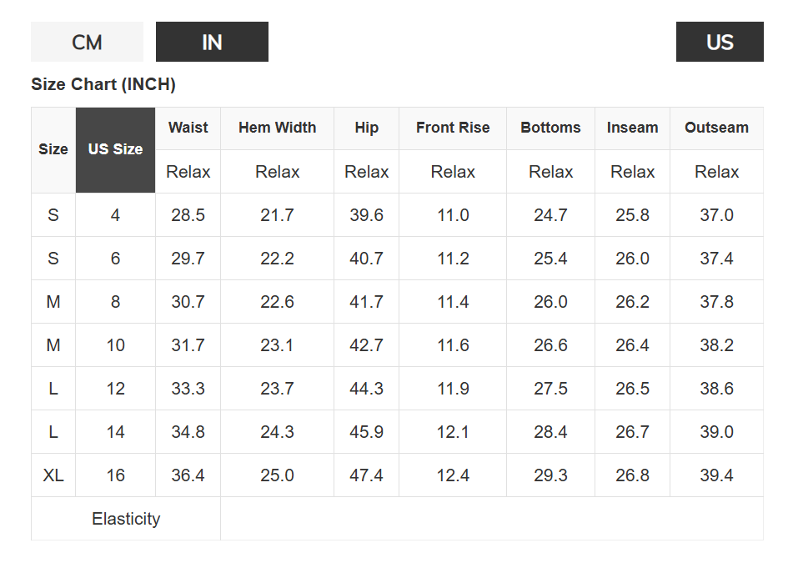Click the Bottoms column header
The image size is (803, 563).
(x=550, y=128)
